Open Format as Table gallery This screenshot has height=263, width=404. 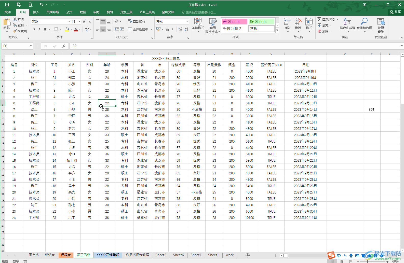click(212, 25)
